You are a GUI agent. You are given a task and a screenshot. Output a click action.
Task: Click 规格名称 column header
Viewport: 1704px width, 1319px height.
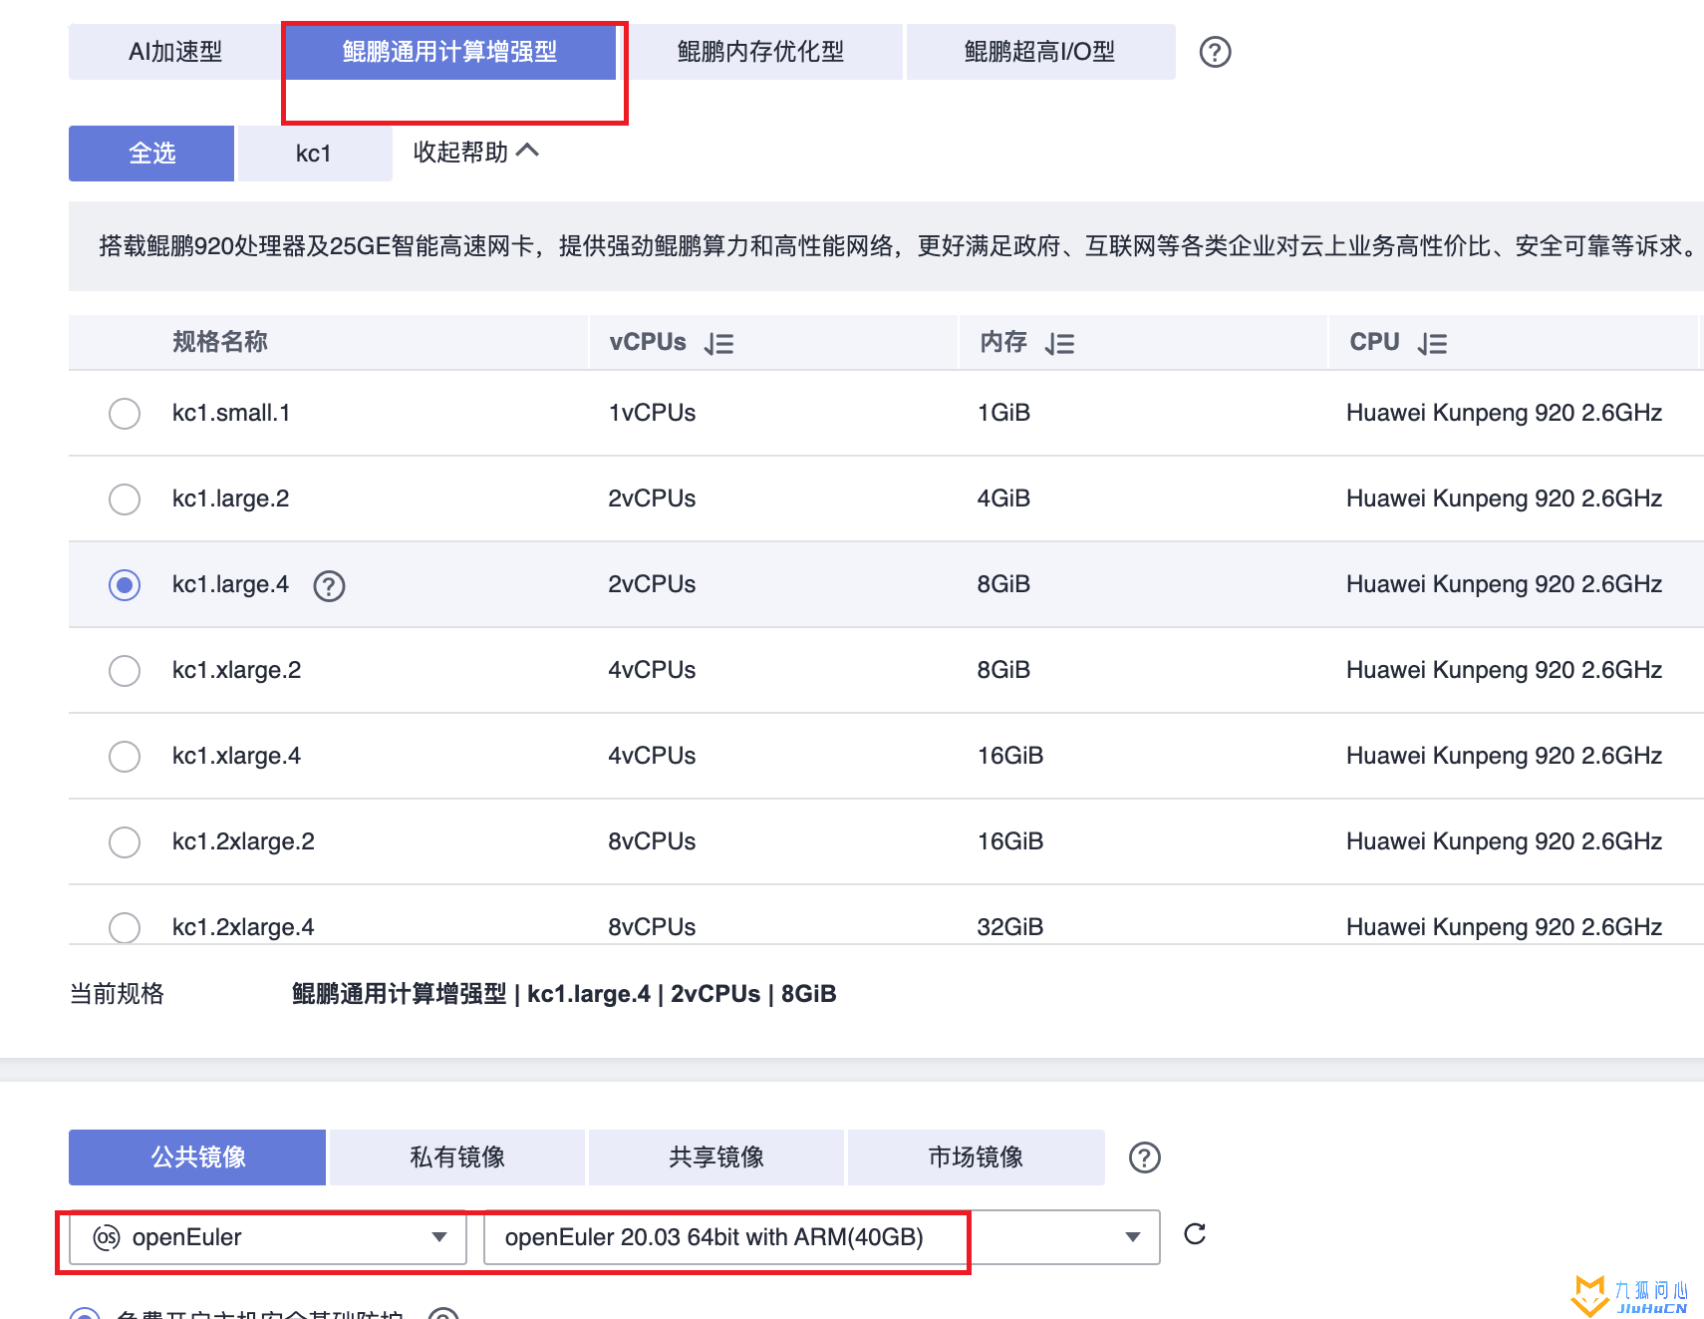pyautogui.click(x=220, y=342)
